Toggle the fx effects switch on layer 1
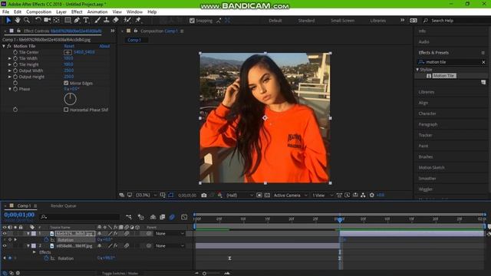Image resolution: width=491 pixels, height=276 pixels. [116, 233]
